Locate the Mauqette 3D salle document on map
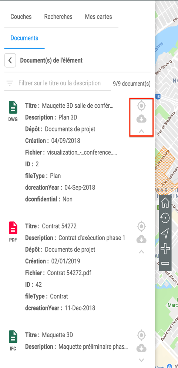The height and width of the screenshot is (368, 178). (141, 106)
